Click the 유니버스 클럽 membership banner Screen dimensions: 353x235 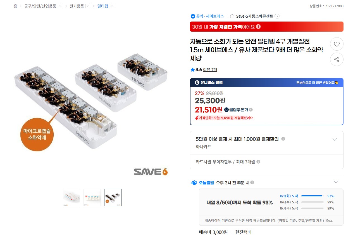[x=267, y=83]
